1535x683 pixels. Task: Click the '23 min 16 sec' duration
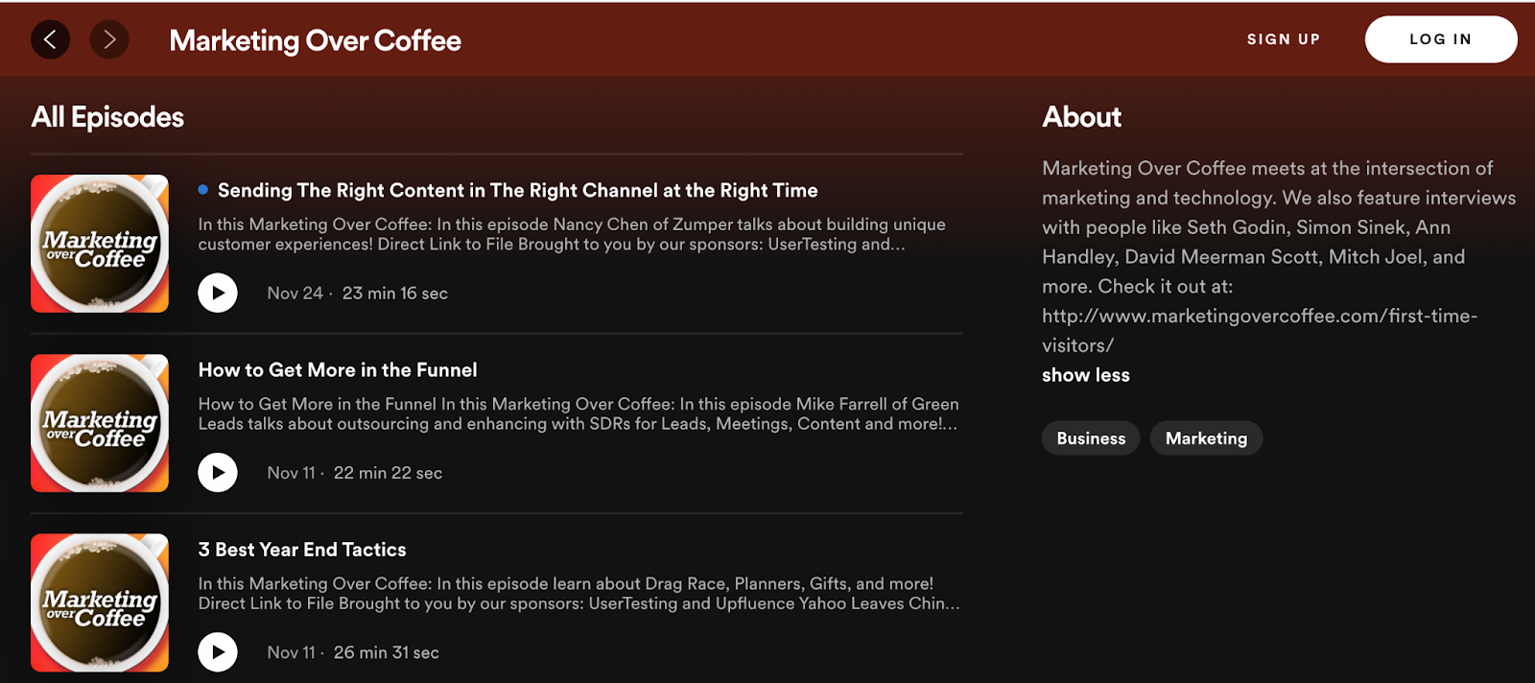[x=395, y=294]
